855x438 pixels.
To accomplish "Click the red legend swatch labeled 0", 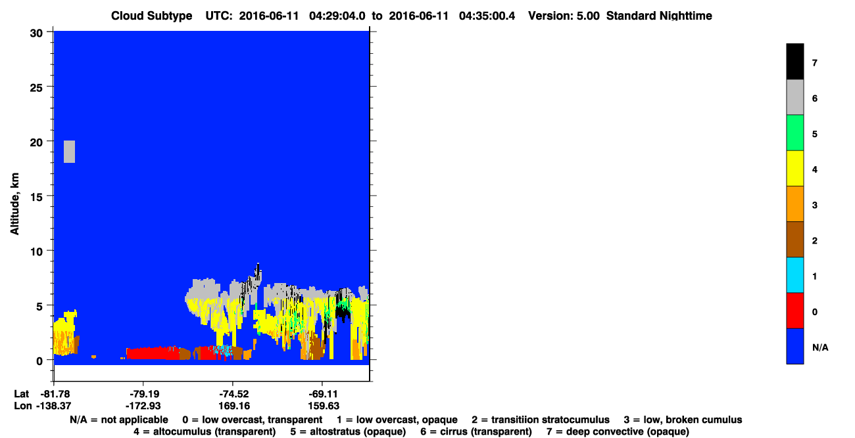I will (x=794, y=310).
